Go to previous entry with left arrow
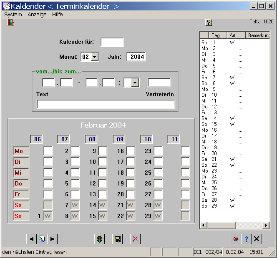This screenshot has height=258, width=277. coord(31,239)
